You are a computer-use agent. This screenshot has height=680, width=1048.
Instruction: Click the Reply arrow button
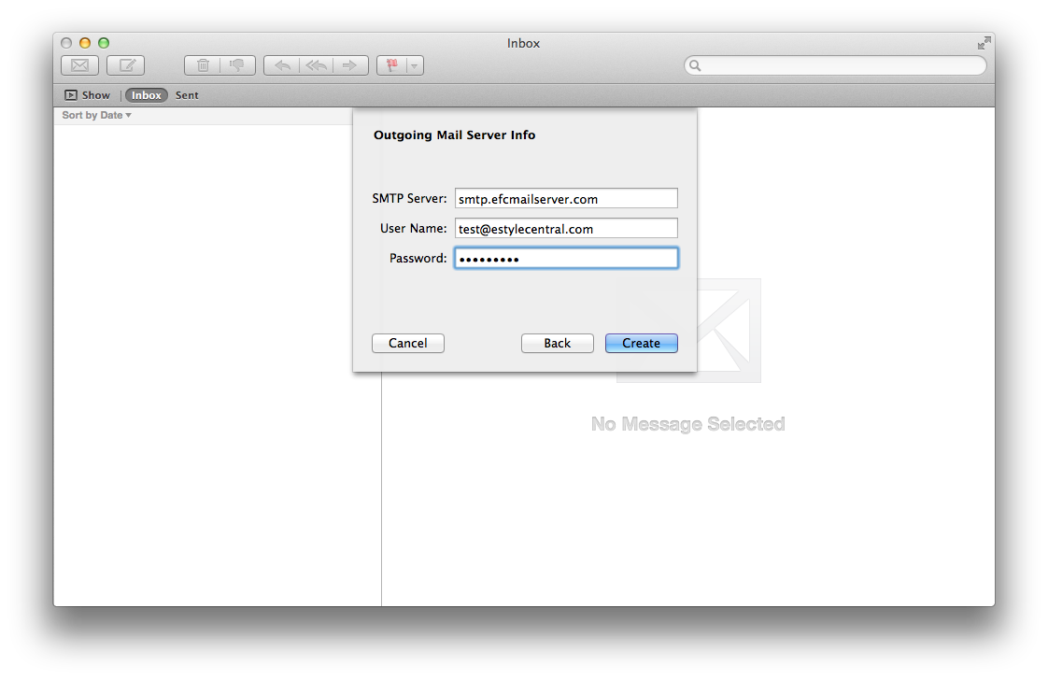point(281,65)
